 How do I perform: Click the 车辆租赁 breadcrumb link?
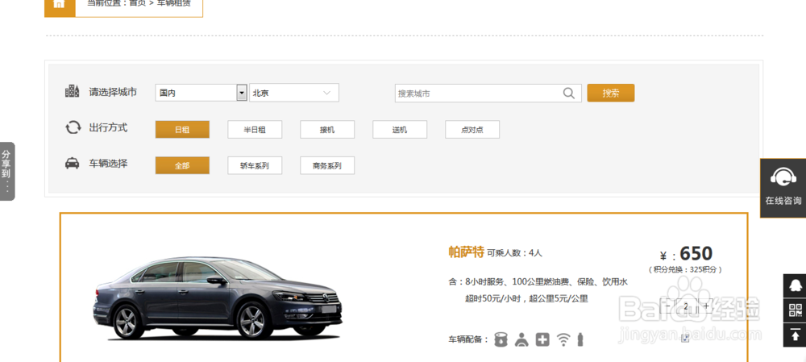pos(174,3)
